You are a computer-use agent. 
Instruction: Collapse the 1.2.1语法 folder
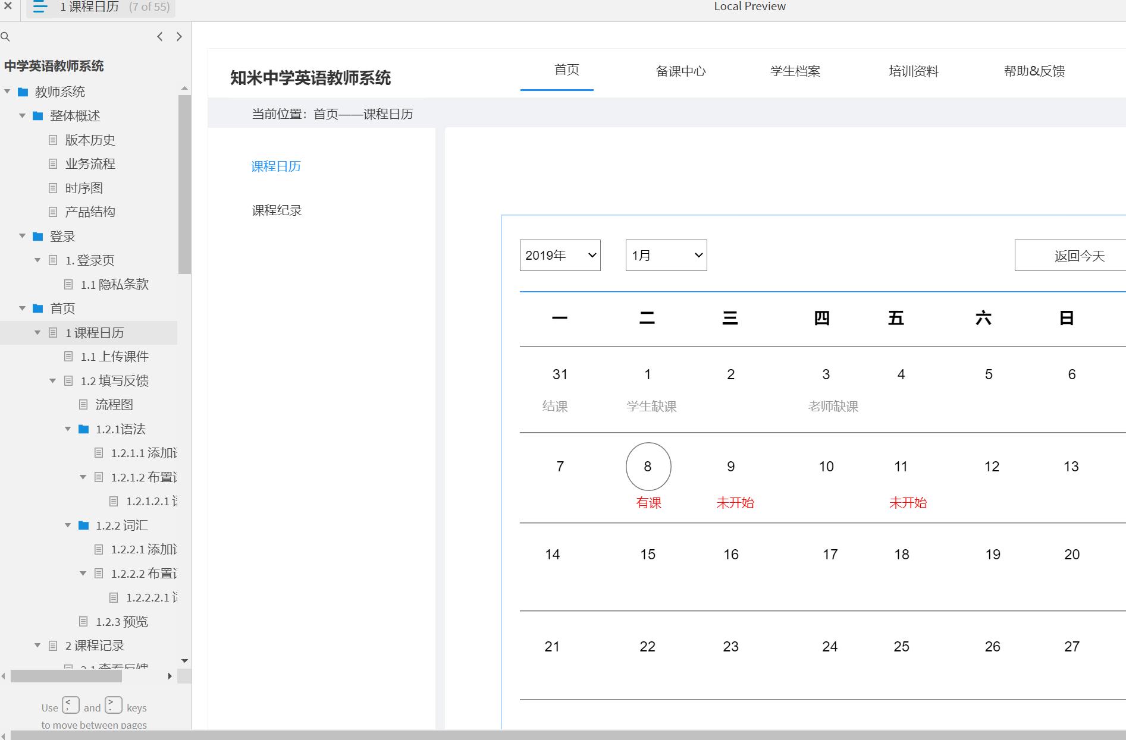pos(68,429)
